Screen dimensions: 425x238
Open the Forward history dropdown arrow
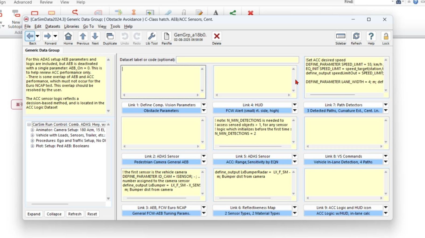(55, 36)
